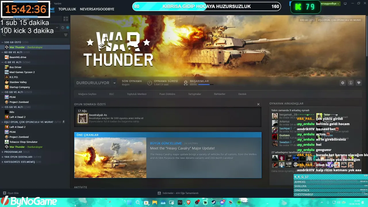Expand the PROGRAMLAR collection
This screenshot has width=368, height=207.
tap(3, 152)
